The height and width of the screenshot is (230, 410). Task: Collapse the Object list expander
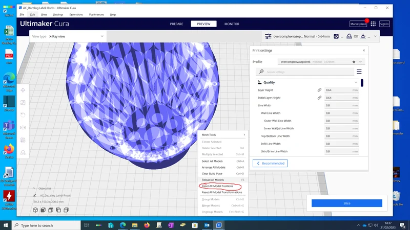point(34,188)
